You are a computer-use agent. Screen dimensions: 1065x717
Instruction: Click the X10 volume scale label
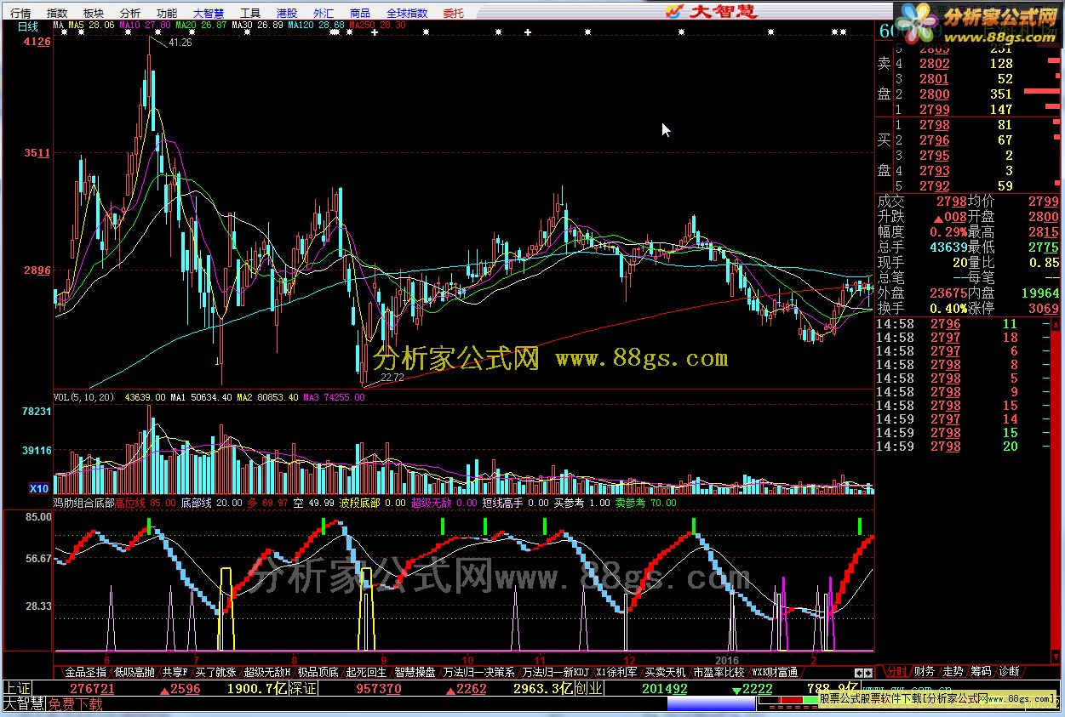tap(38, 489)
